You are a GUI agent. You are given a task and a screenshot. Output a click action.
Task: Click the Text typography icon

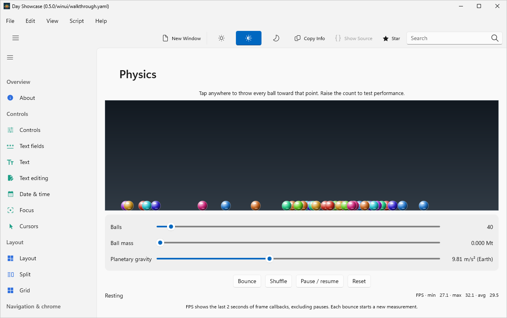point(10,162)
